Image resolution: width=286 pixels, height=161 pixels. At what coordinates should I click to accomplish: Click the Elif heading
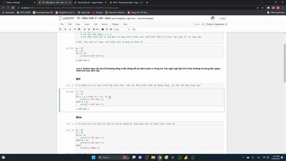(78, 79)
